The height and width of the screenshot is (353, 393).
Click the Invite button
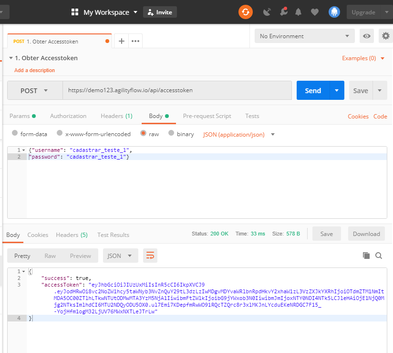(x=160, y=12)
